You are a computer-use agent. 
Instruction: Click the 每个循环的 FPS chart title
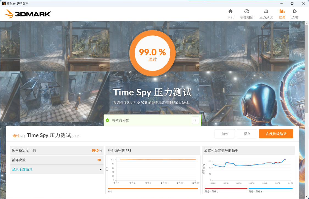[x=119, y=150]
